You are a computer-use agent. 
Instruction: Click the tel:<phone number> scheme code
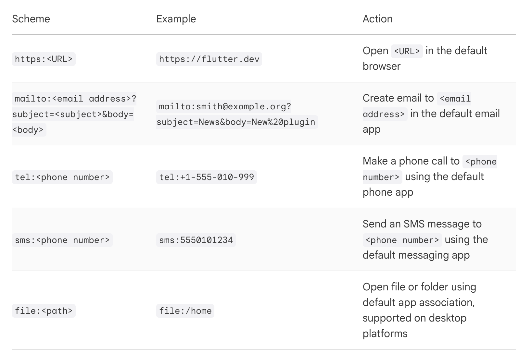[x=62, y=177]
